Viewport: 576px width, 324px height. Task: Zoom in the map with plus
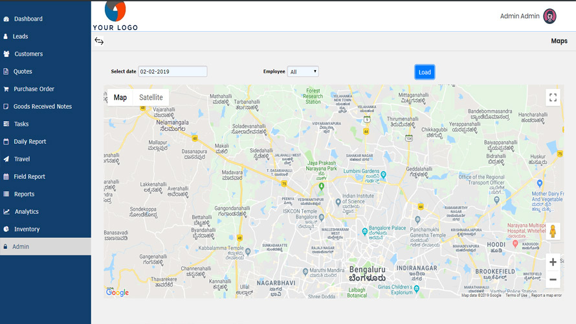[553, 262]
